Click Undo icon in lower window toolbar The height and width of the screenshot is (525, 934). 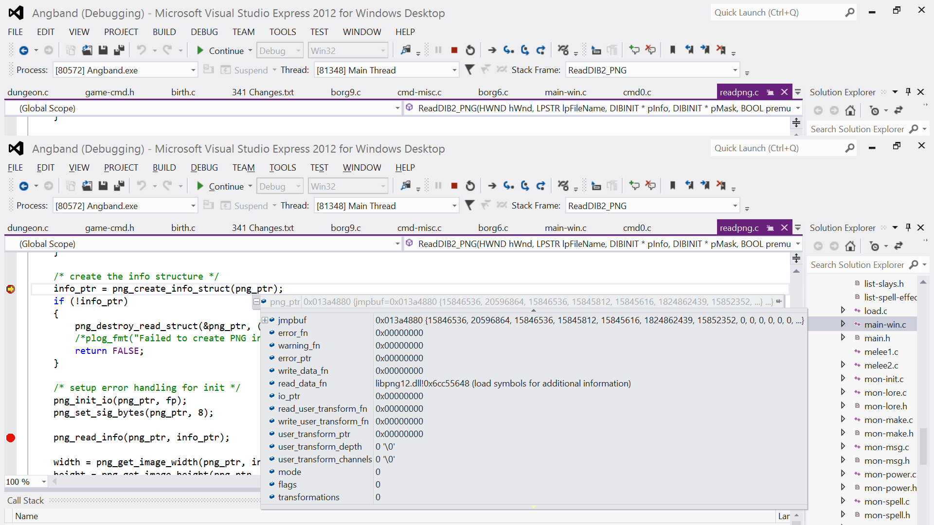click(x=142, y=186)
